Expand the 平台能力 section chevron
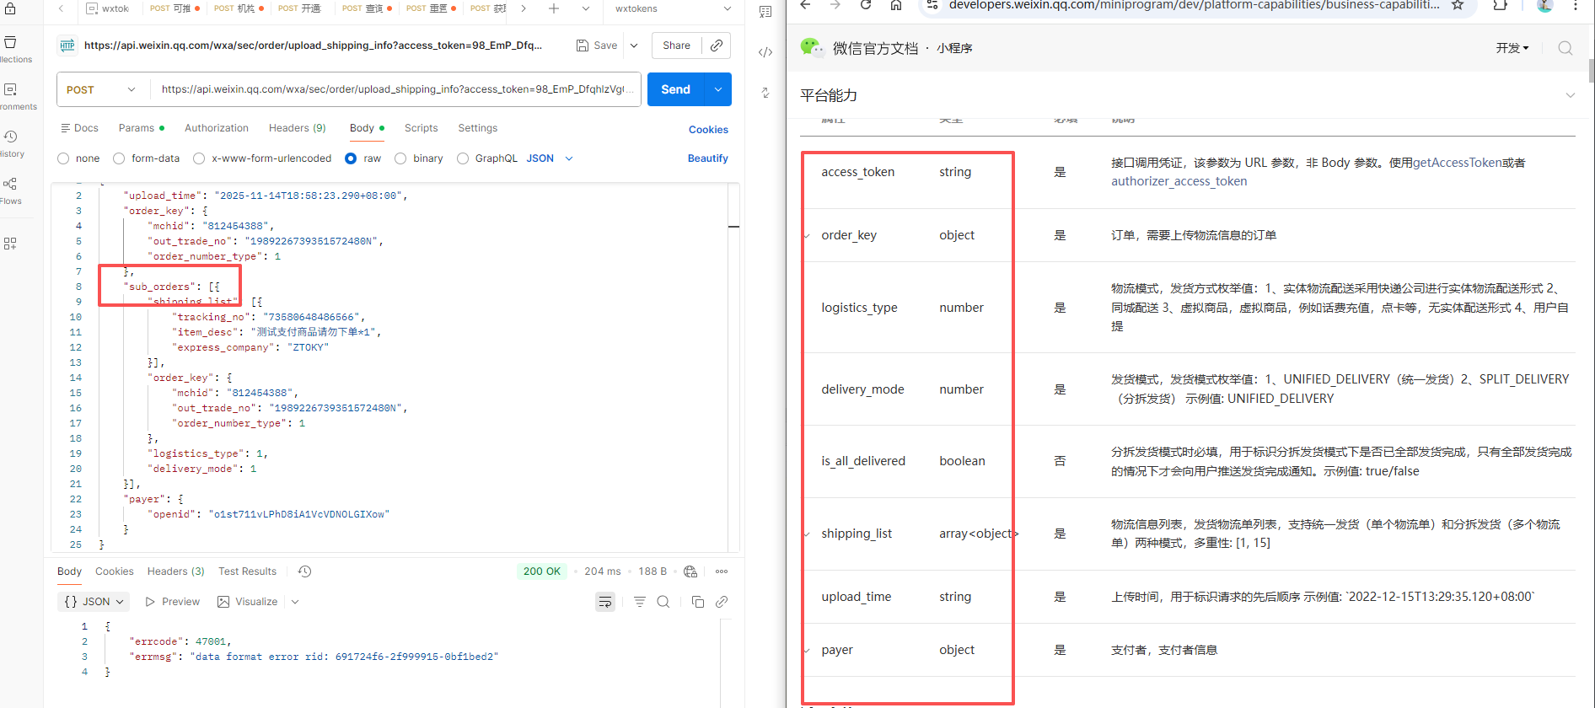 pos(1570,95)
